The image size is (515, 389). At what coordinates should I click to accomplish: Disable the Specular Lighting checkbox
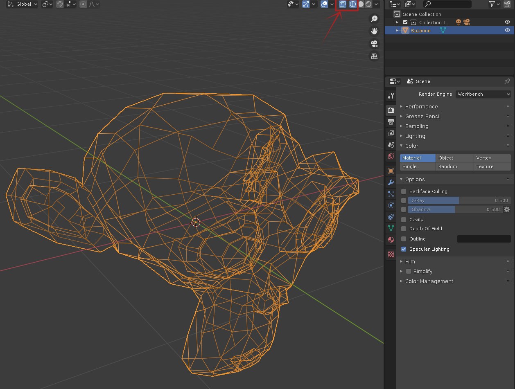(404, 249)
